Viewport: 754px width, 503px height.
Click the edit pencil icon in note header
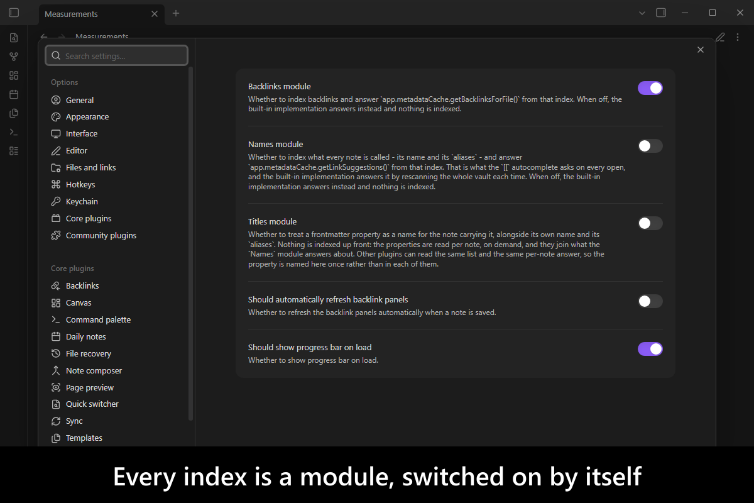coord(720,37)
